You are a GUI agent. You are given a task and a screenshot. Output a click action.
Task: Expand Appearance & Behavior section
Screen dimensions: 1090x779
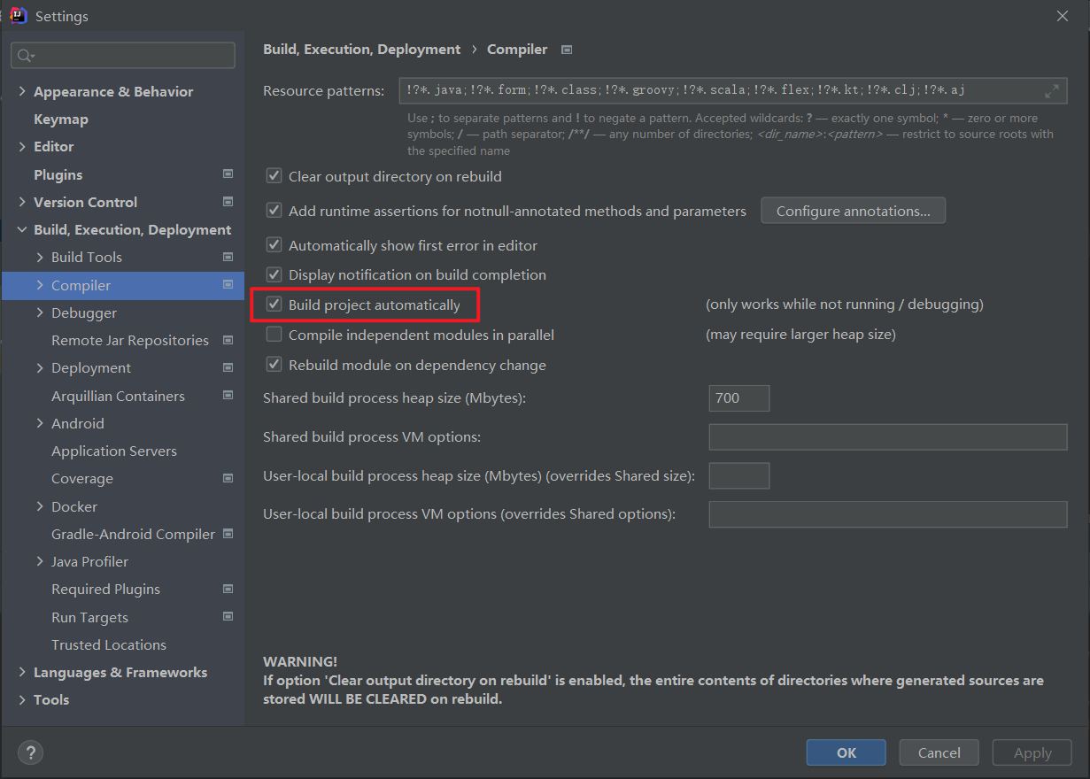click(x=22, y=91)
